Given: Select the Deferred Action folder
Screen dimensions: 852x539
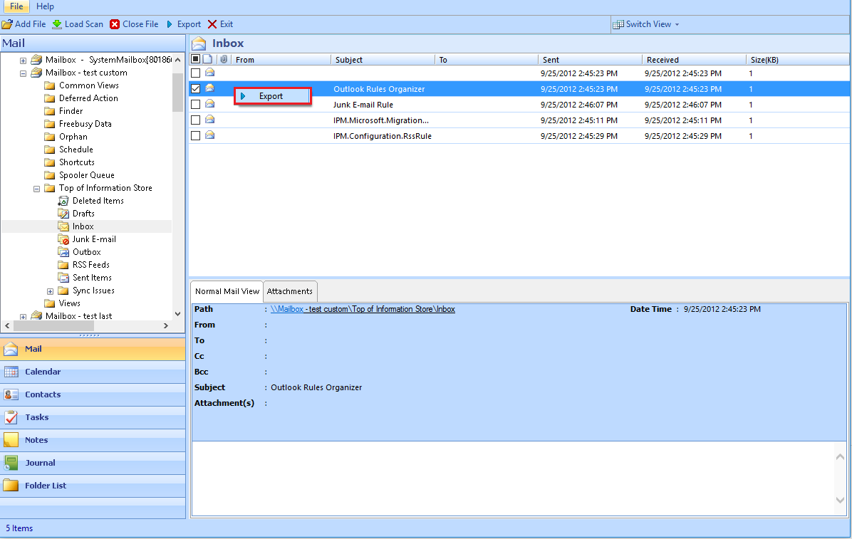Looking at the screenshot, I should [88, 98].
